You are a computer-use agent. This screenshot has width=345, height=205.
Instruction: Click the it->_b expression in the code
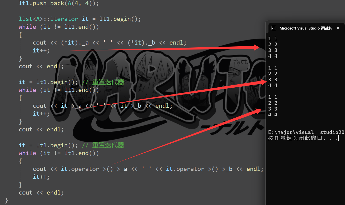click(x=131, y=106)
